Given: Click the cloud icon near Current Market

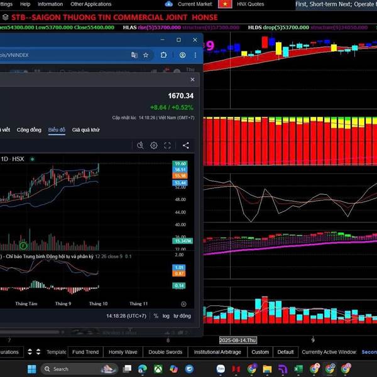Looking at the screenshot, I should pyautogui.click(x=169, y=4).
